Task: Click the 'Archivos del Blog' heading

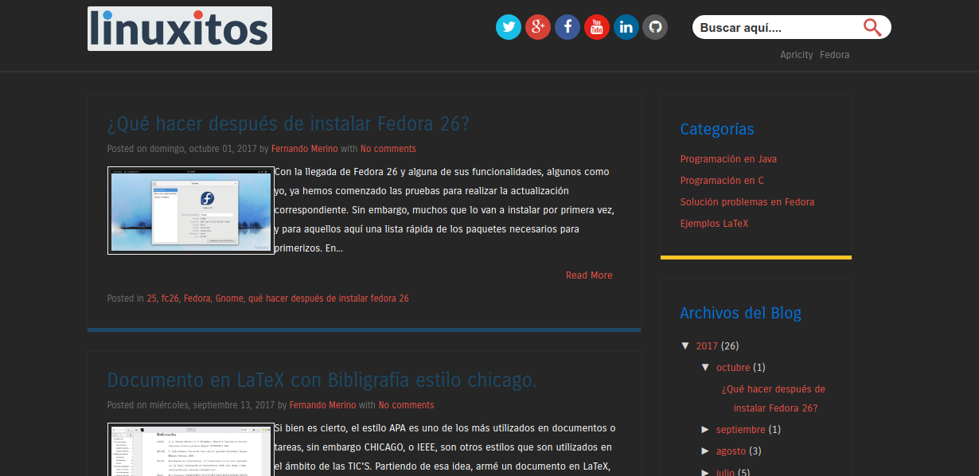Action: 741,313
